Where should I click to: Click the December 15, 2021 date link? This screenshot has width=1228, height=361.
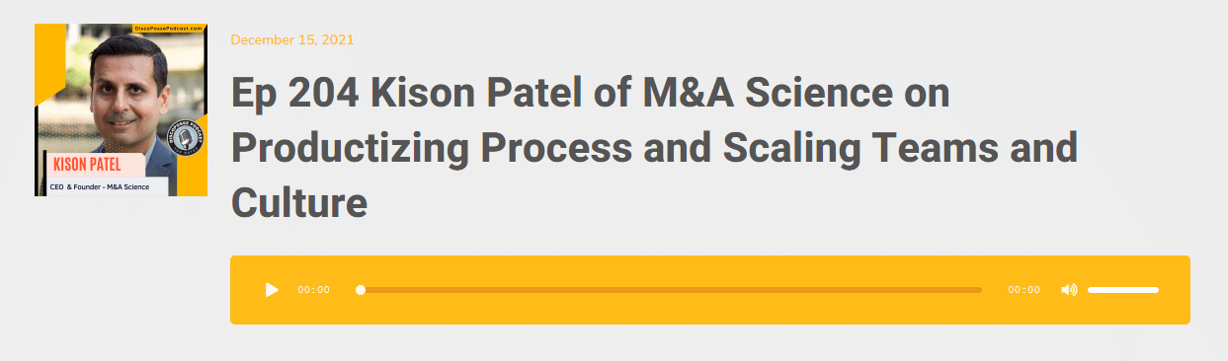(x=291, y=39)
